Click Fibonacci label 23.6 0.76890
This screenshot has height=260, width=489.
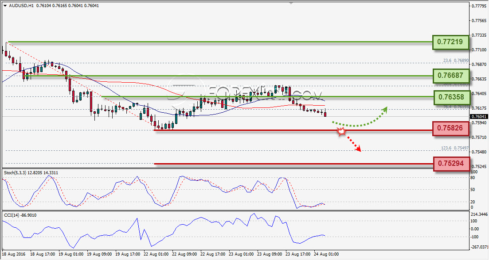point(456,61)
